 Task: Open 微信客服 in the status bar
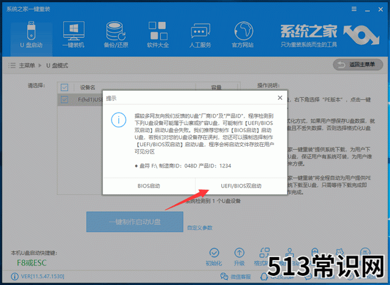click(x=235, y=276)
